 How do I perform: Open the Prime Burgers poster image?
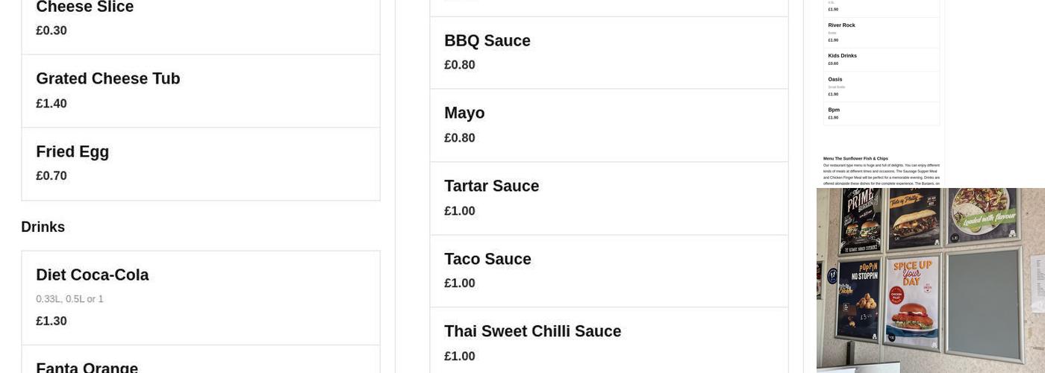pos(860,219)
